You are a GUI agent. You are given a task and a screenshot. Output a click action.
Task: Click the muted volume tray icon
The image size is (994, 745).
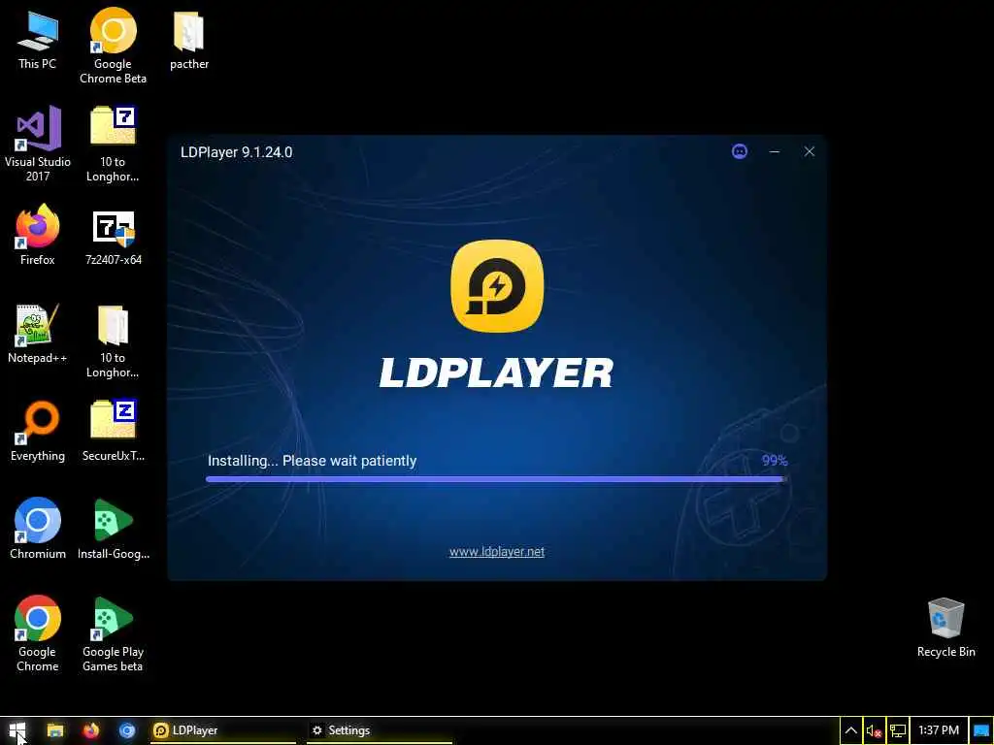[874, 731]
